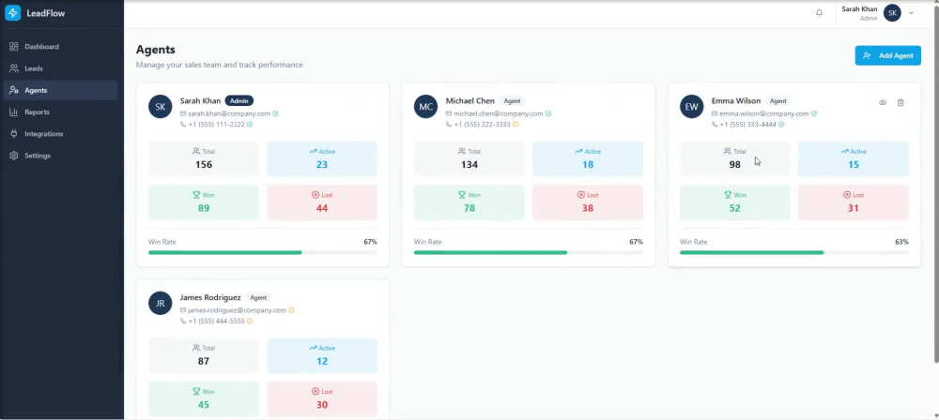The image size is (939, 420).
Task: Click verified check next to Sarah Khan's phone
Action: click(x=250, y=125)
